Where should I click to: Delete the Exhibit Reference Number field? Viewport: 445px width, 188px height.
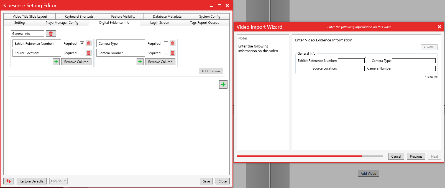tap(89, 43)
